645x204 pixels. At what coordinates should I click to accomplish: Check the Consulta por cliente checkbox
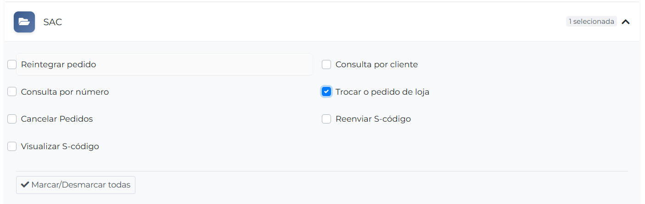pyautogui.click(x=326, y=64)
